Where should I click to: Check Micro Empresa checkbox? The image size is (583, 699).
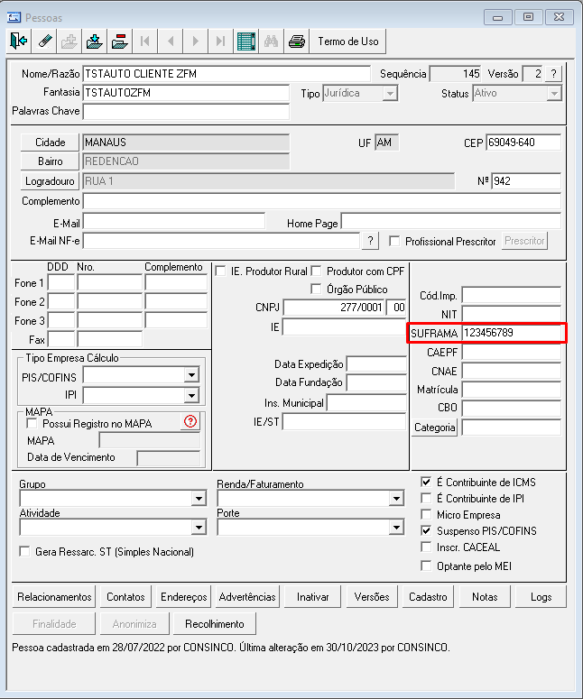[427, 514]
